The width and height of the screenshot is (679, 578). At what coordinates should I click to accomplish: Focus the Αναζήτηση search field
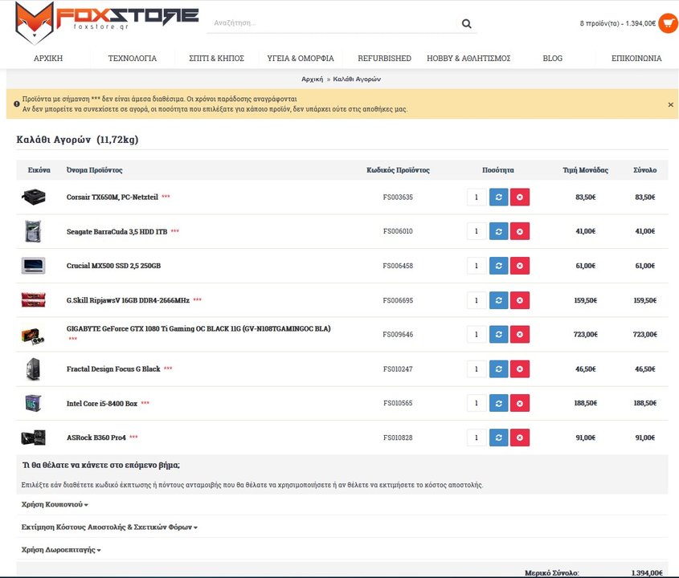pyautogui.click(x=333, y=23)
